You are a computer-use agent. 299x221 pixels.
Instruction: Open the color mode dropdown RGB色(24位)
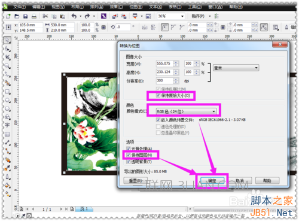pos(186,111)
